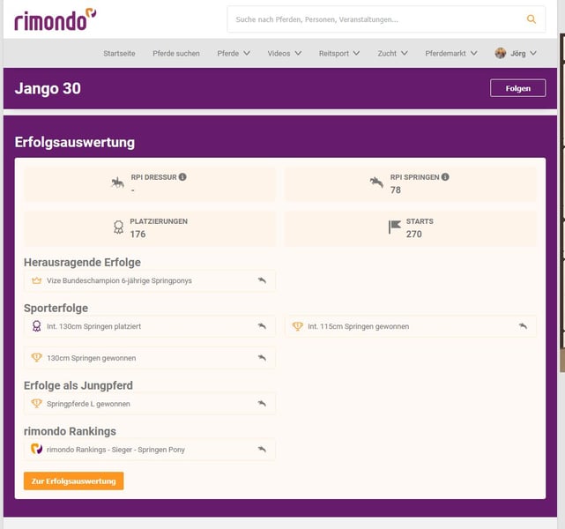Click Zur Erfolgsauswertung button
This screenshot has height=529, width=565.
(x=73, y=481)
